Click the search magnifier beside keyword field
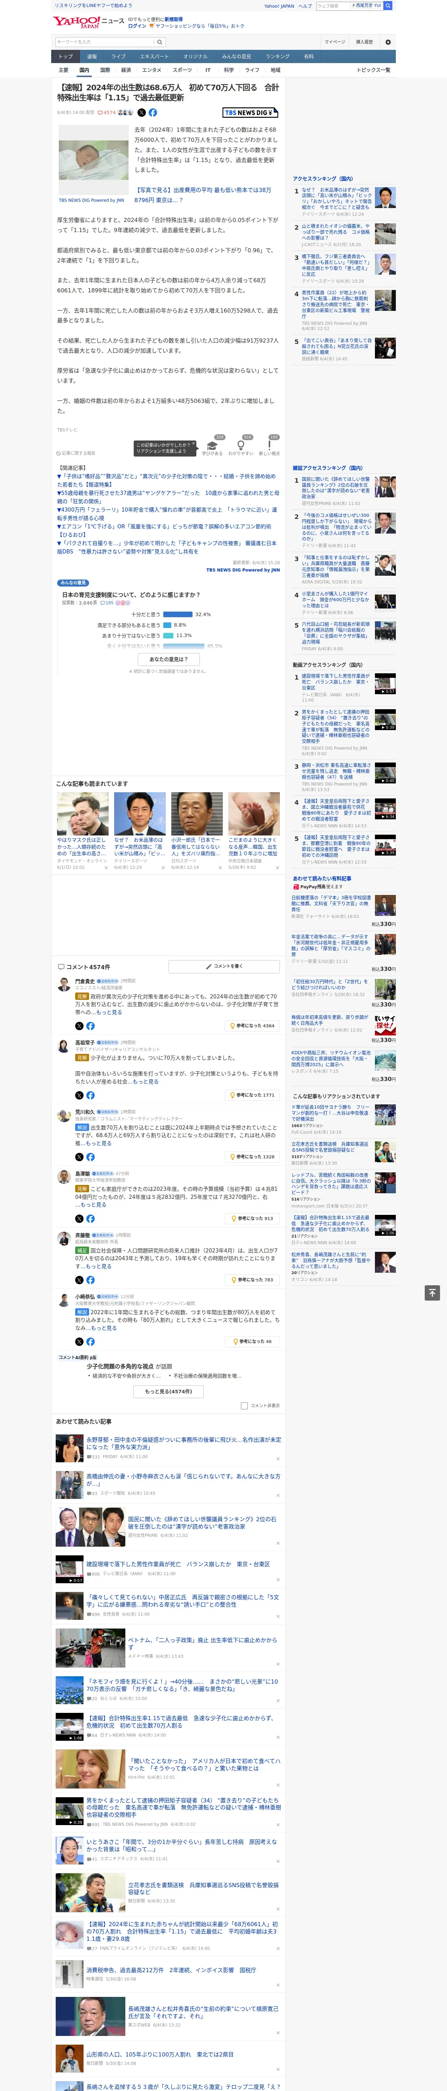Image resolution: width=447 pixels, height=2091 pixels. click(160, 42)
